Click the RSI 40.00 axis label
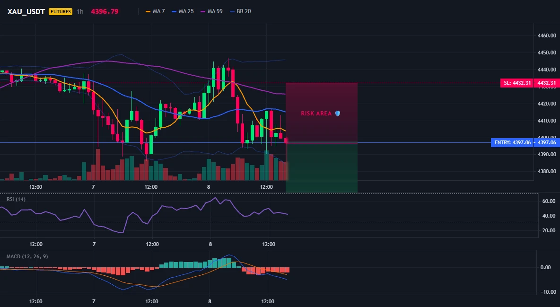The image size is (560, 307). coord(549,216)
